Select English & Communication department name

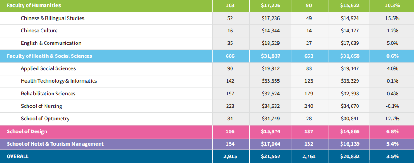pyautogui.click(x=51, y=43)
